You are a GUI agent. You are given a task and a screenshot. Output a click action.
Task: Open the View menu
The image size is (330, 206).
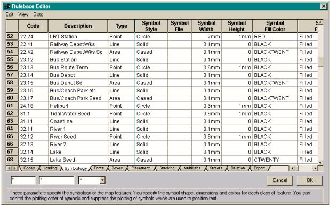[x=23, y=14]
